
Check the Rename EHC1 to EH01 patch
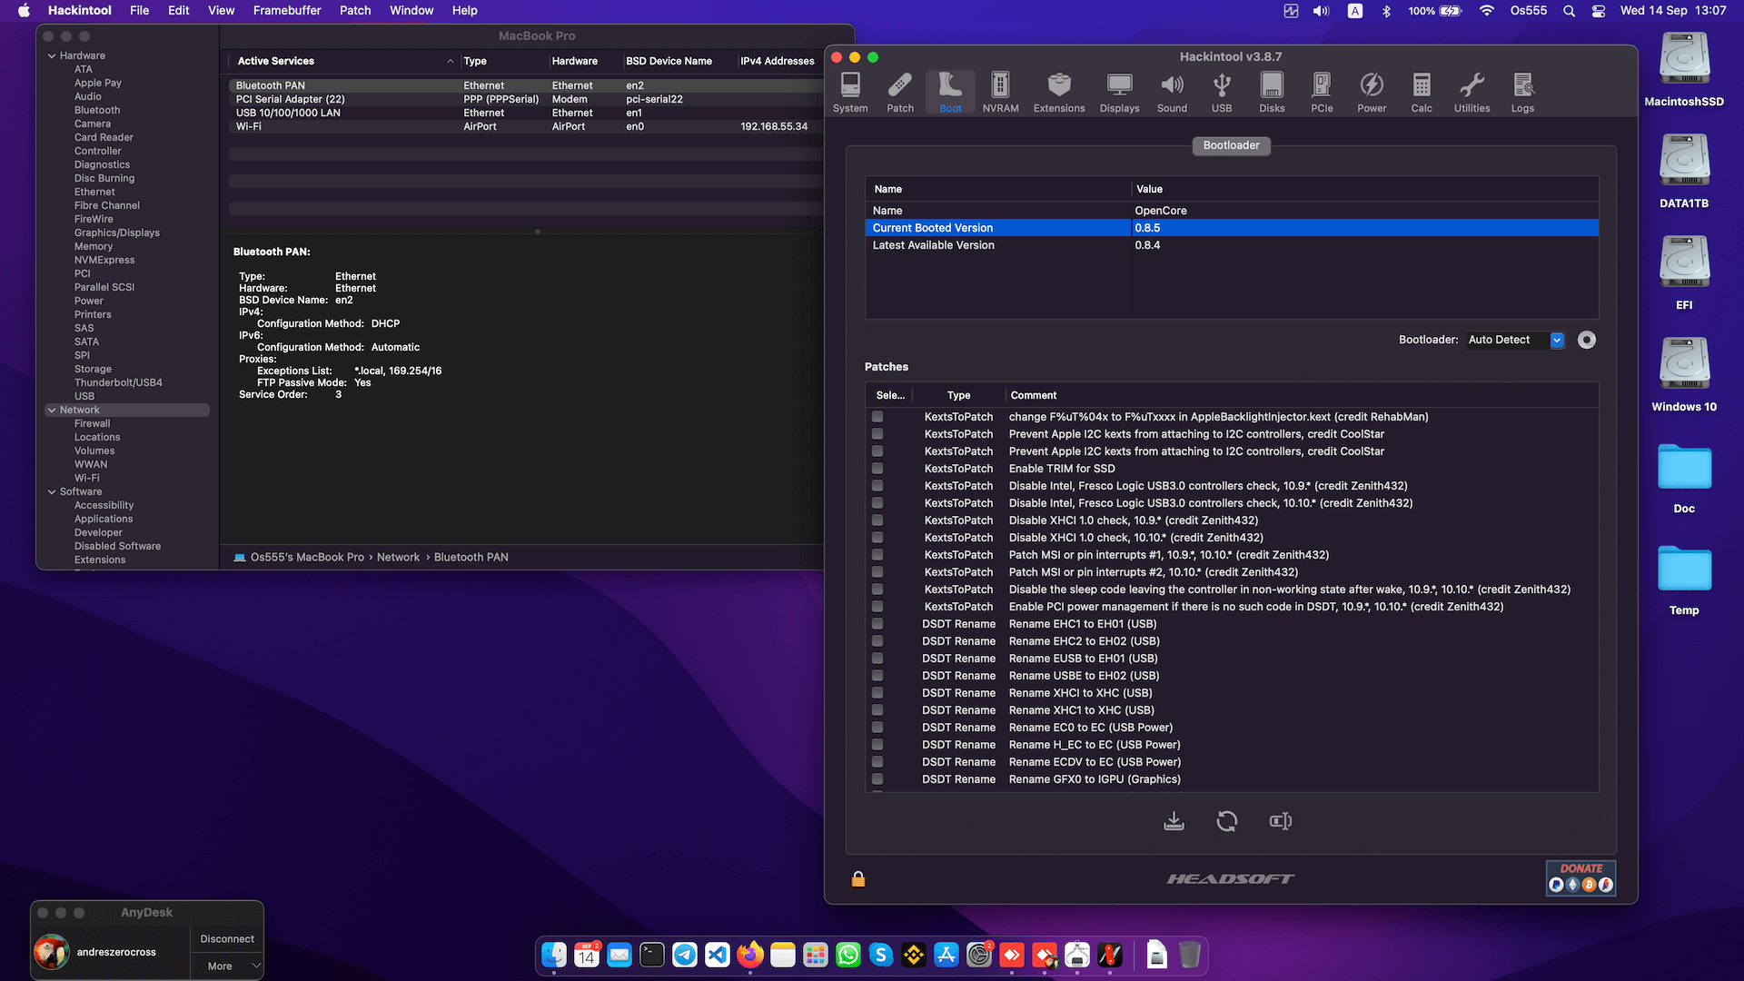(x=877, y=624)
